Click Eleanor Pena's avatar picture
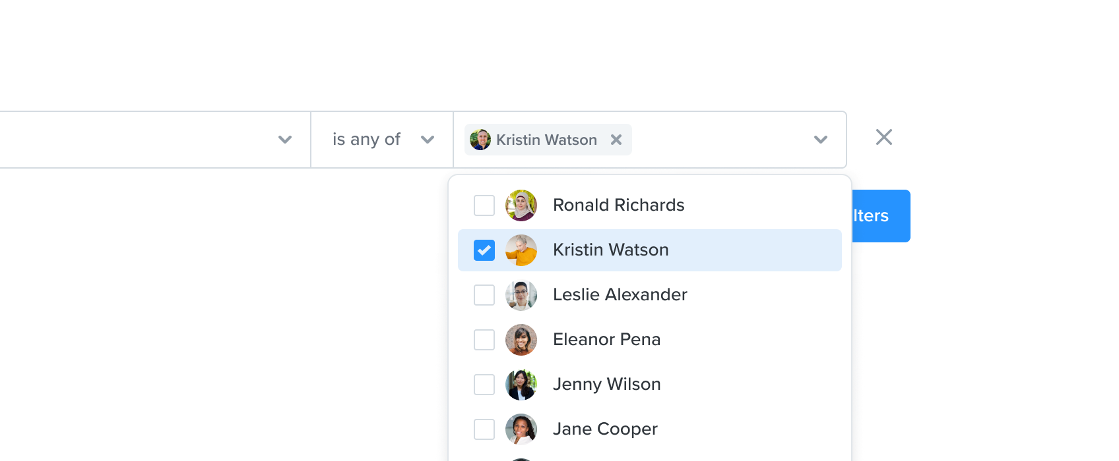 [x=521, y=340]
